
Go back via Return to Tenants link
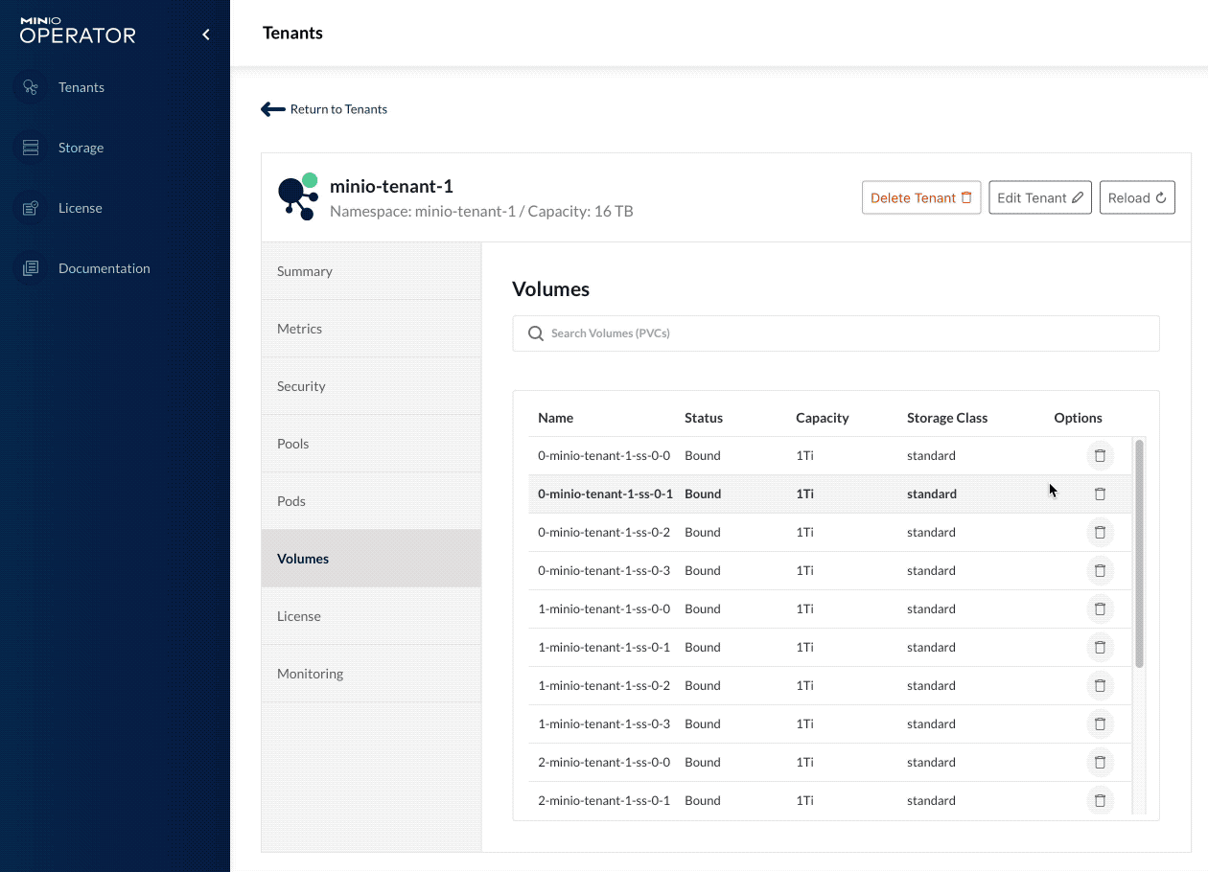click(x=338, y=109)
